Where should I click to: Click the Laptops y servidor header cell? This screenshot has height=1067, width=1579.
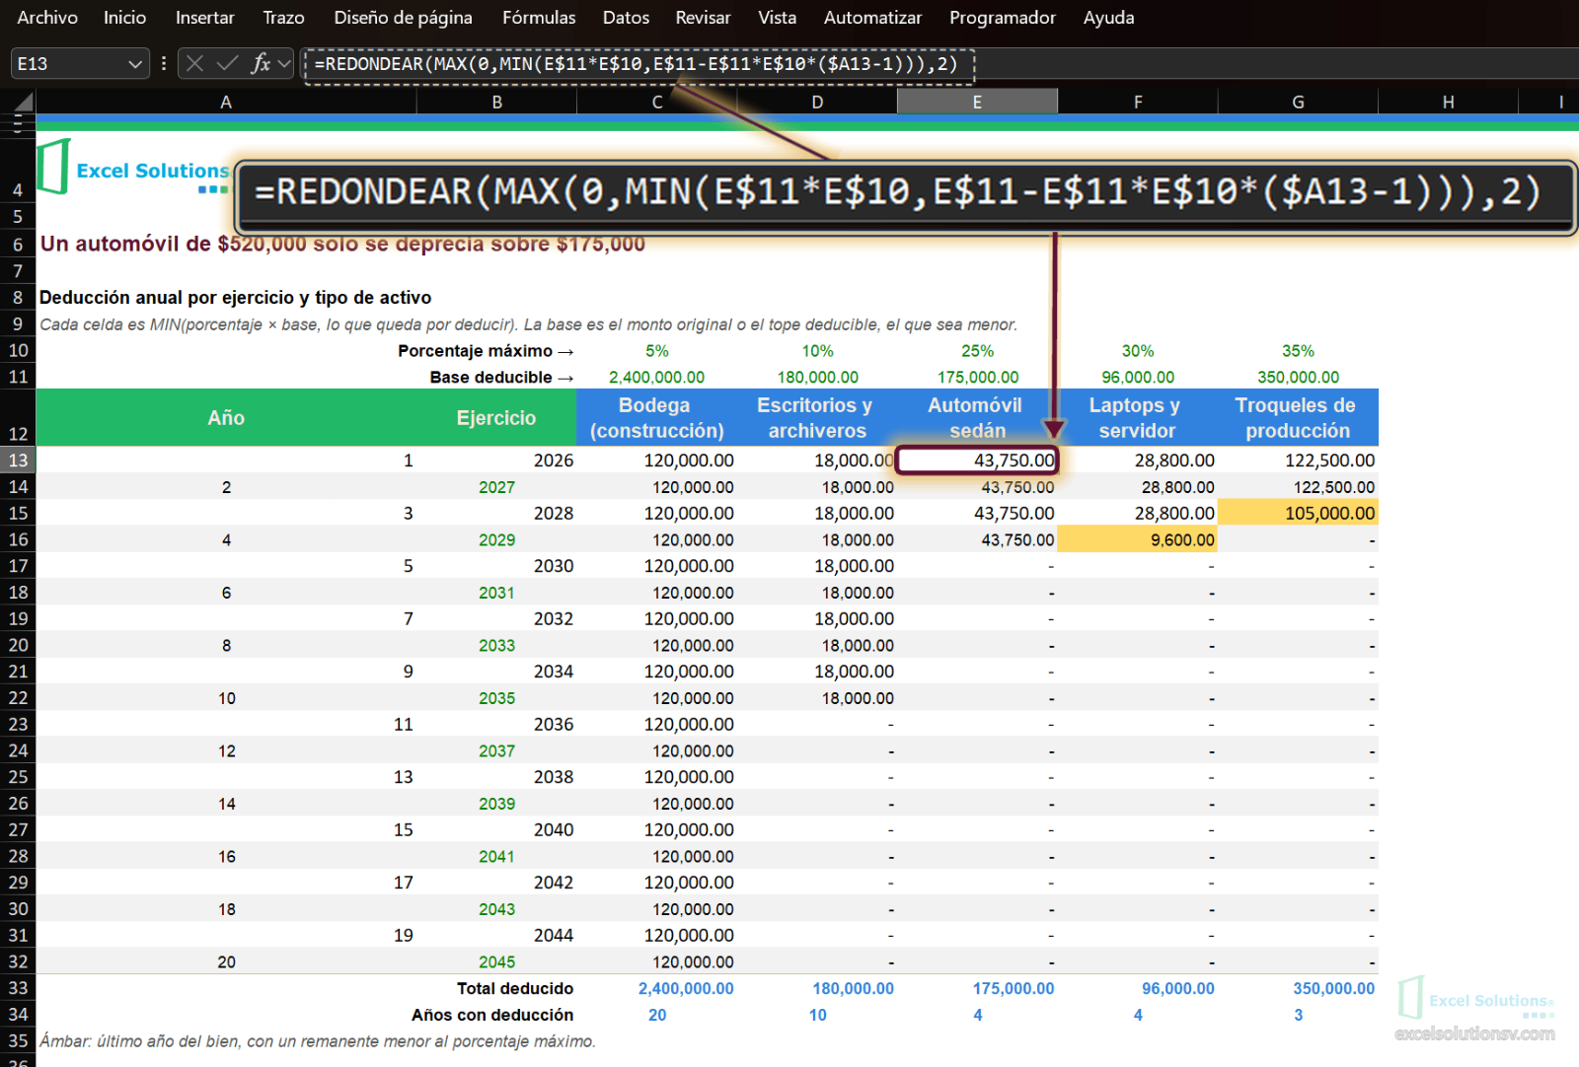1137,418
